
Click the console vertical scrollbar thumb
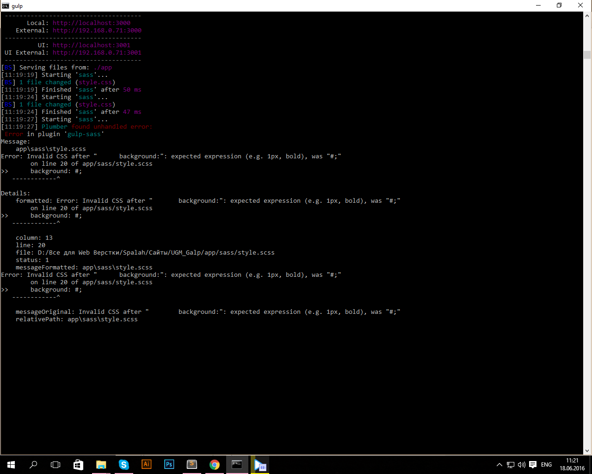pyautogui.click(x=587, y=55)
